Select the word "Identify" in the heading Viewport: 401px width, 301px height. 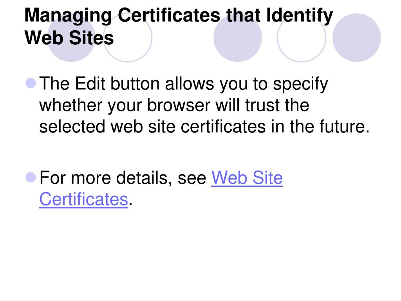pyautogui.click(x=300, y=16)
